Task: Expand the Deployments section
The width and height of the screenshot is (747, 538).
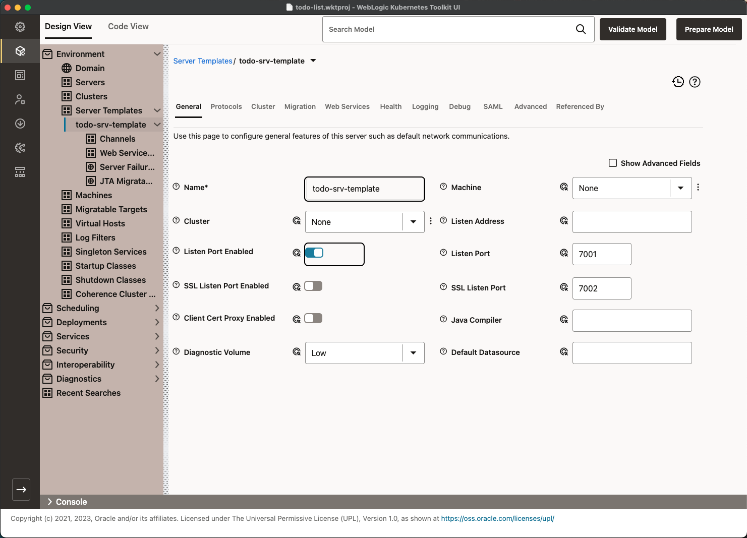Action: click(x=157, y=322)
